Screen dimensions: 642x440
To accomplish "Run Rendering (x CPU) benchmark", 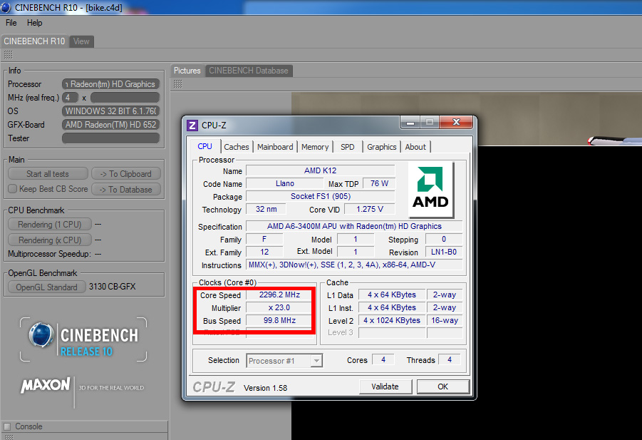I will point(50,240).
